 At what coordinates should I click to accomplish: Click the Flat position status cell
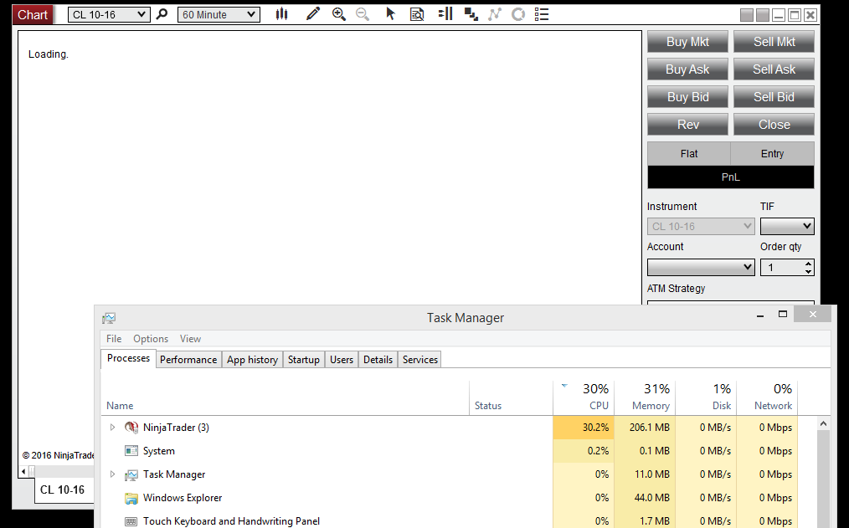(x=689, y=154)
